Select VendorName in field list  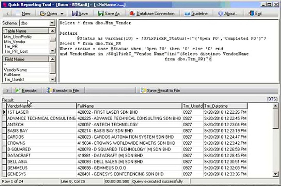tap(15, 70)
